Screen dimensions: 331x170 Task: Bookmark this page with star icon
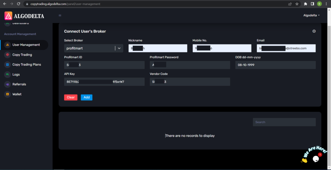coord(297,4)
